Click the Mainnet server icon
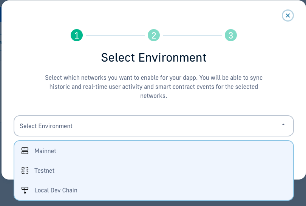 pyautogui.click(x=25, y=151)
